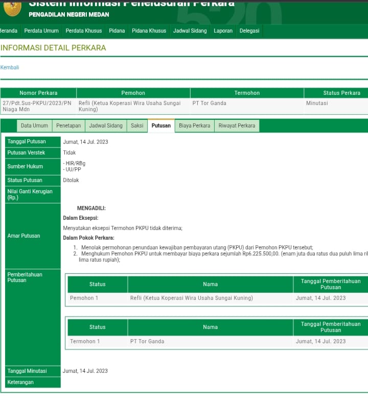Viewport: 368px width, 405px height.
Task: Expand the Perdata Khusus menu
Action: click(84, 31)
